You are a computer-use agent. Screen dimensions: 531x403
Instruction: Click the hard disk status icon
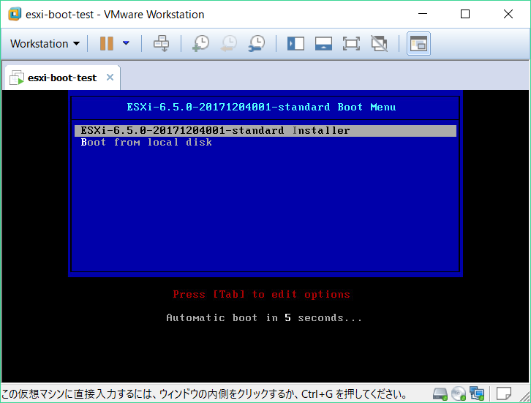click(440, 393)
